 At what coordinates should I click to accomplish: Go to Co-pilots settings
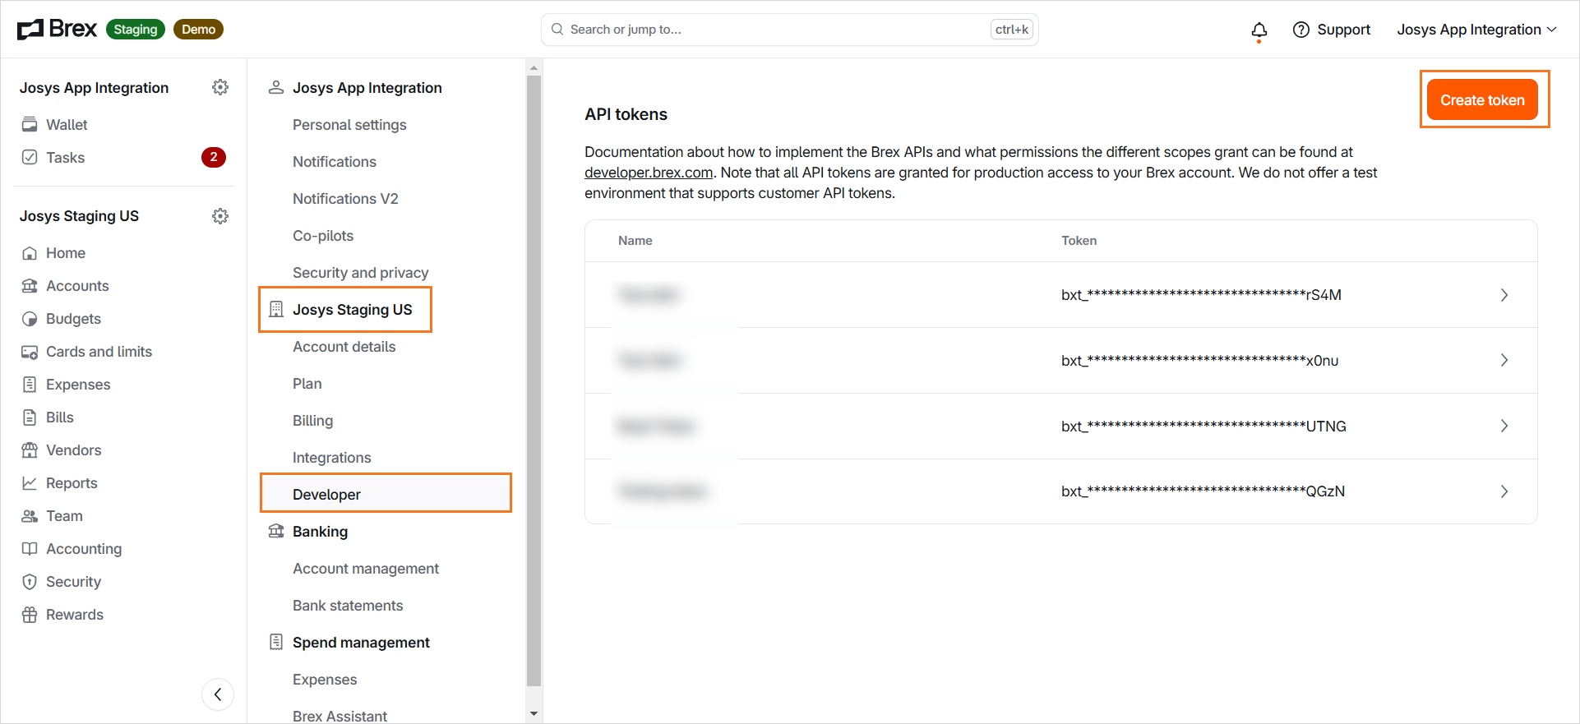point(323,236)
